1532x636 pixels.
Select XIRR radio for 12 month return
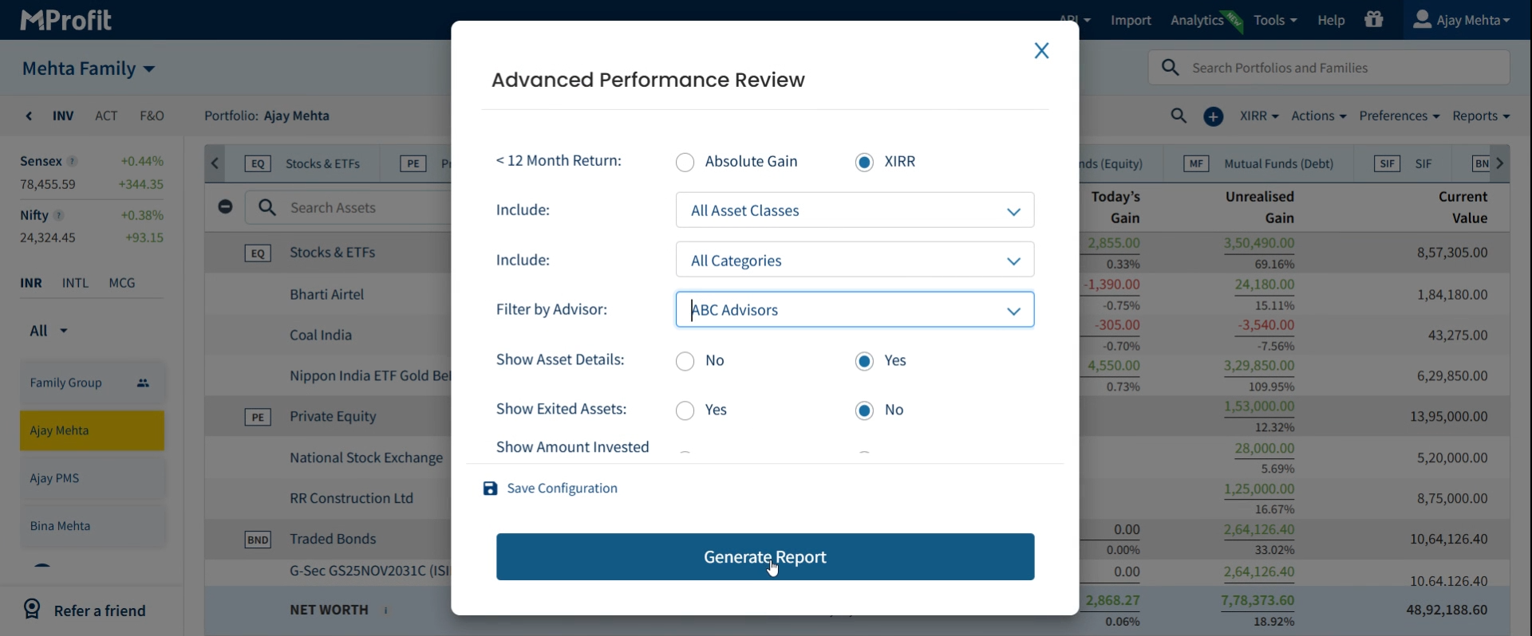point(864,162)
